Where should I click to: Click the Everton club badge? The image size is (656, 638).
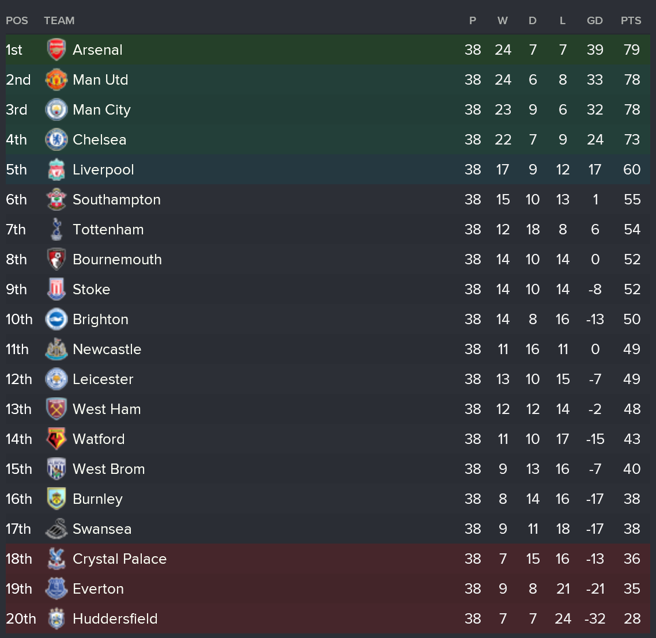point(56,589)
